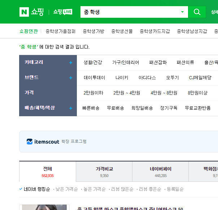Screen dimensions: 218x210
Task: Sort by 등록일순
Action: [x=175, y=189]
